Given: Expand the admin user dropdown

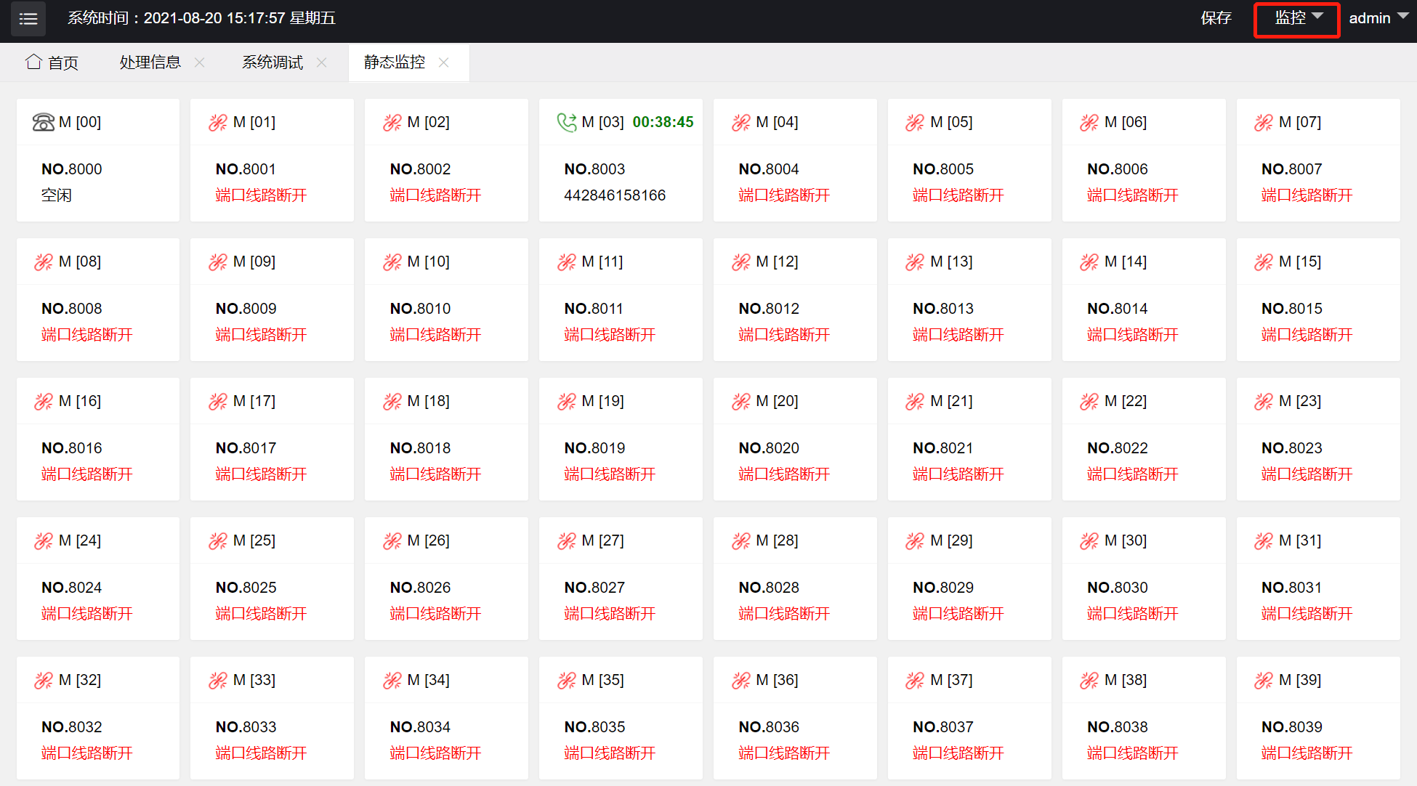Looking at the screenshot, I should click(1370, 18).
